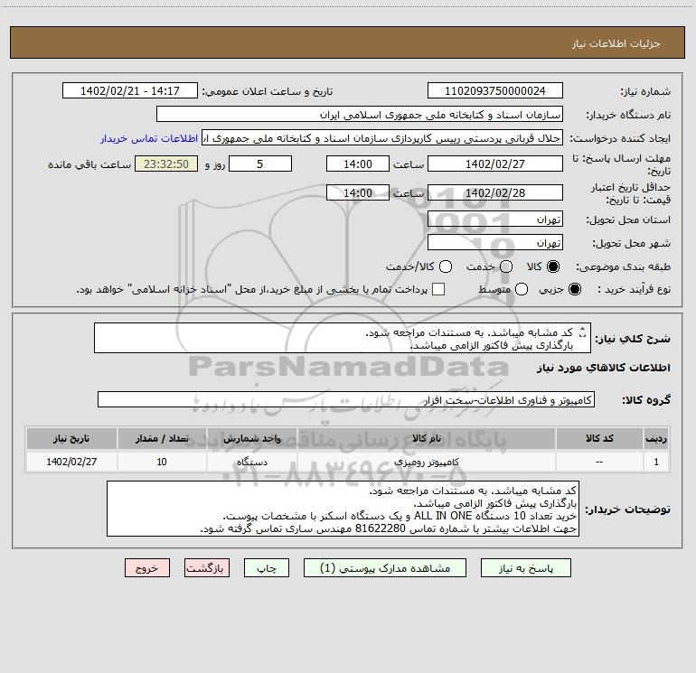The height and width of the screenshot is (673, 696).
Task: Select the کالا radio button
Action: click(553, 266)
